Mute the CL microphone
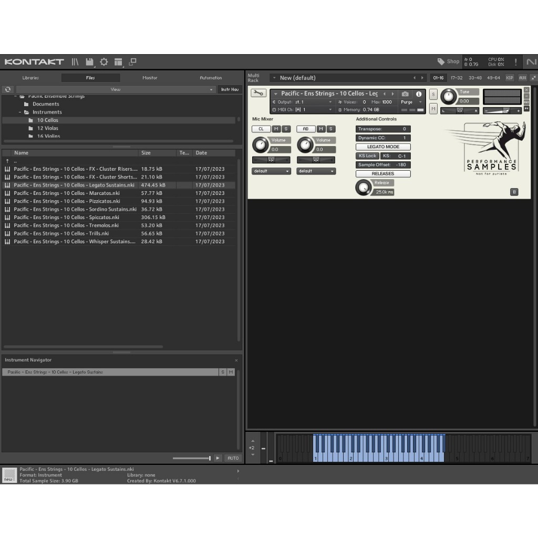Screen dimensions: 538x538 tap(276, 129)
